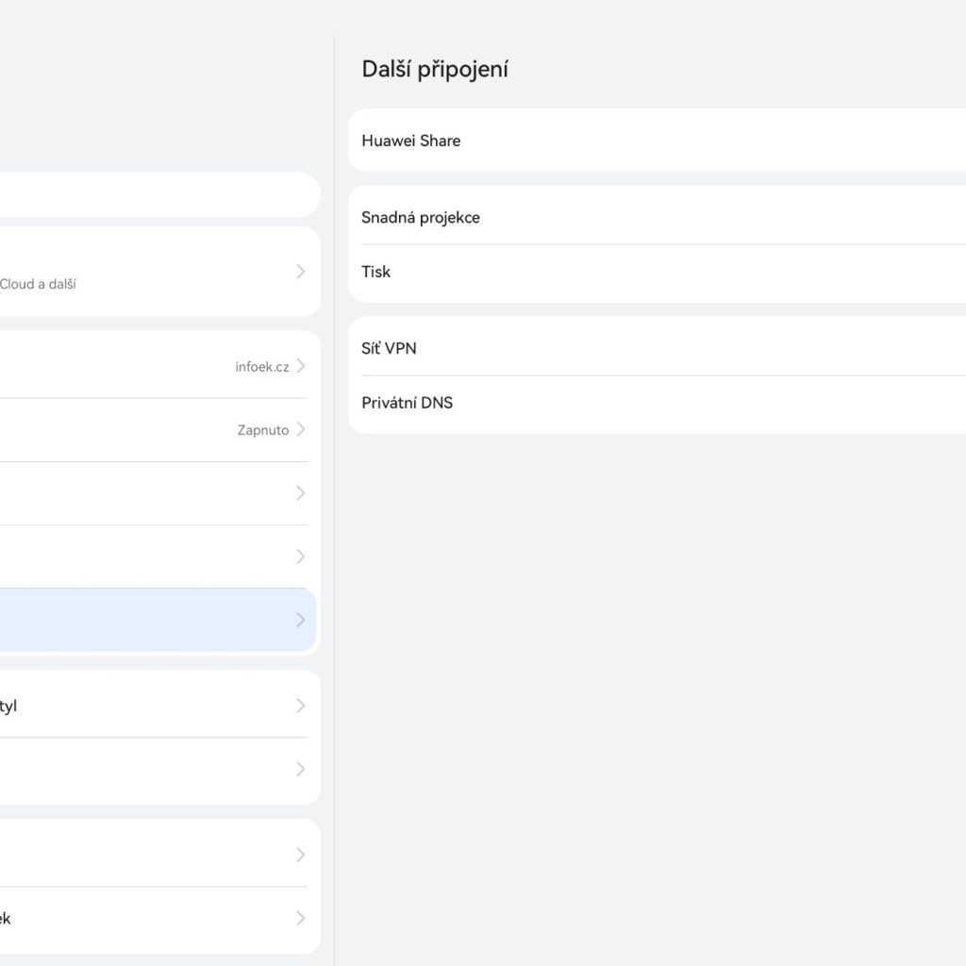Select the infoek.cz network label
Viewport: 966px width, 966px height.
tap(262, 367)
